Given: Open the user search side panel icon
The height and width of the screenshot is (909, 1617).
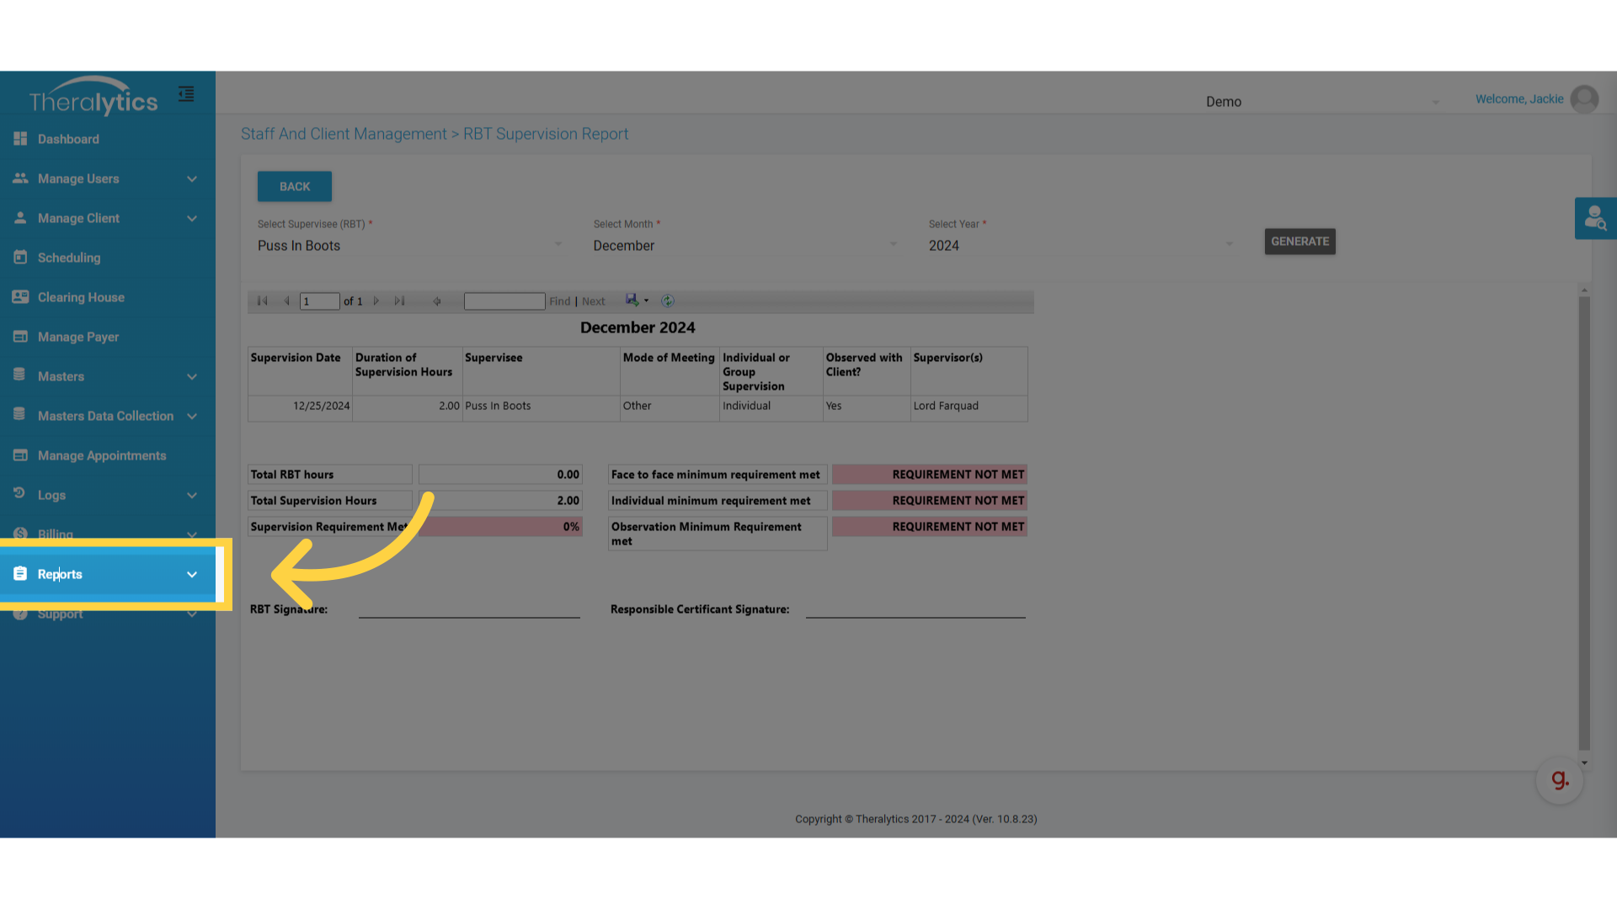Looking at the screenshot, I should pos(1595,219).
